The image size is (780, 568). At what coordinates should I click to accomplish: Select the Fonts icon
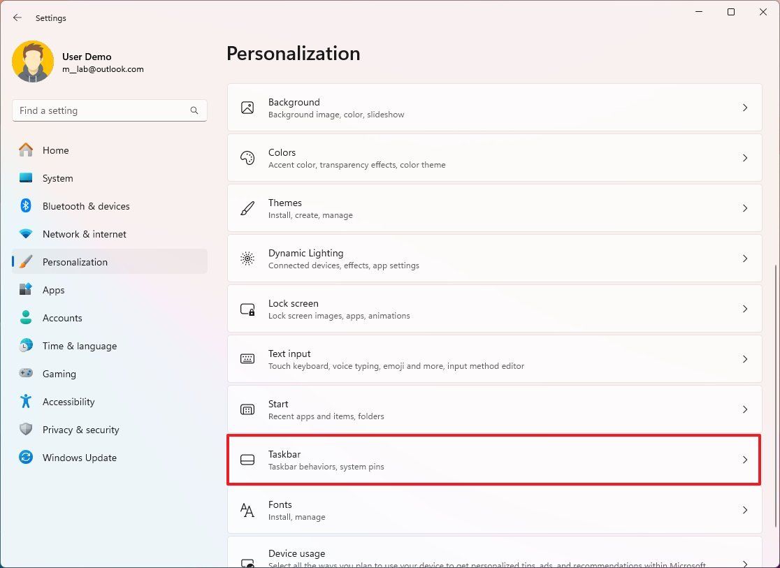tap(247, 510)
